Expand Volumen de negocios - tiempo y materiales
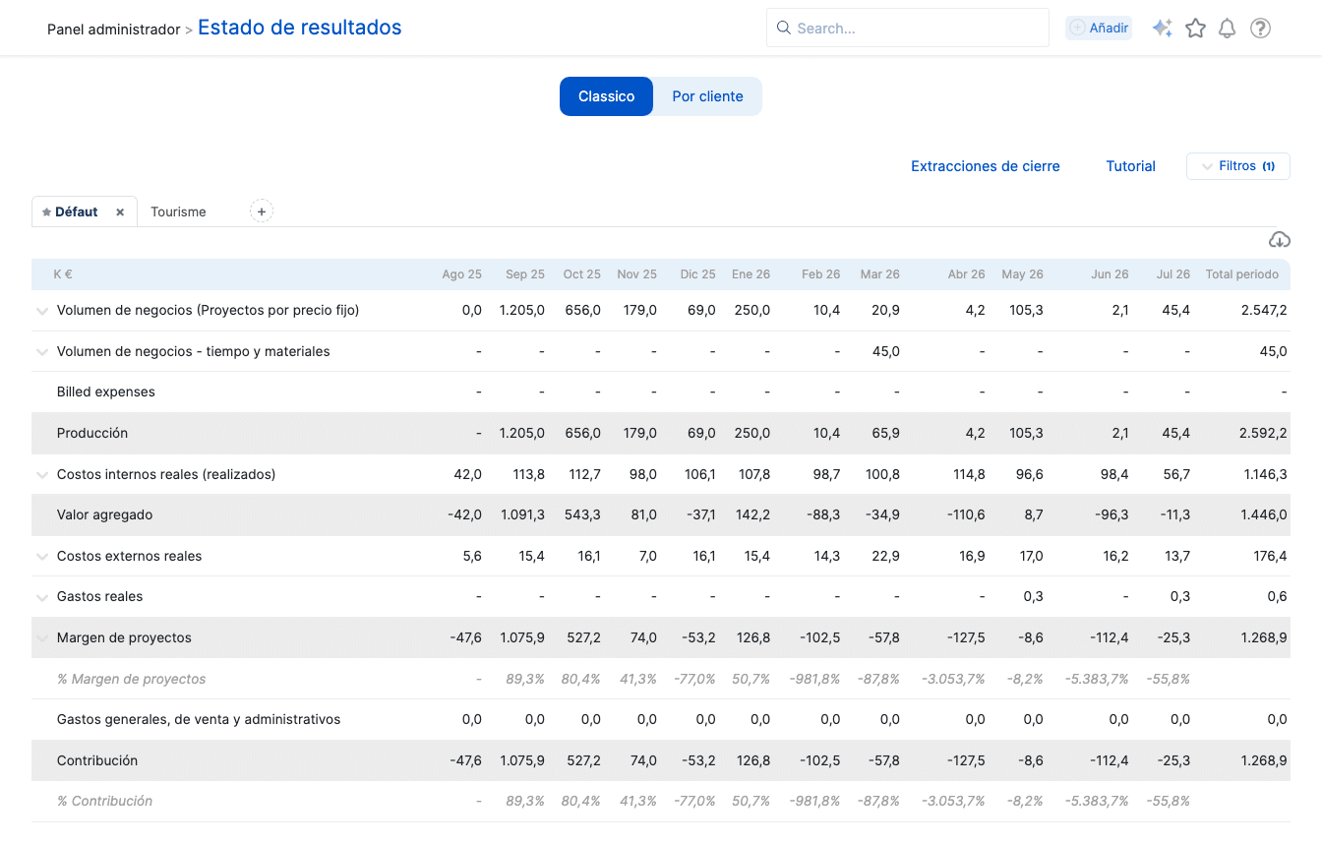Screen dimensions: 1322x845 click(x=42, y=352)
